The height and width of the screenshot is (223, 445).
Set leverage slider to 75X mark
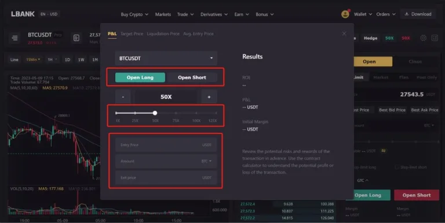pos(176,113)
